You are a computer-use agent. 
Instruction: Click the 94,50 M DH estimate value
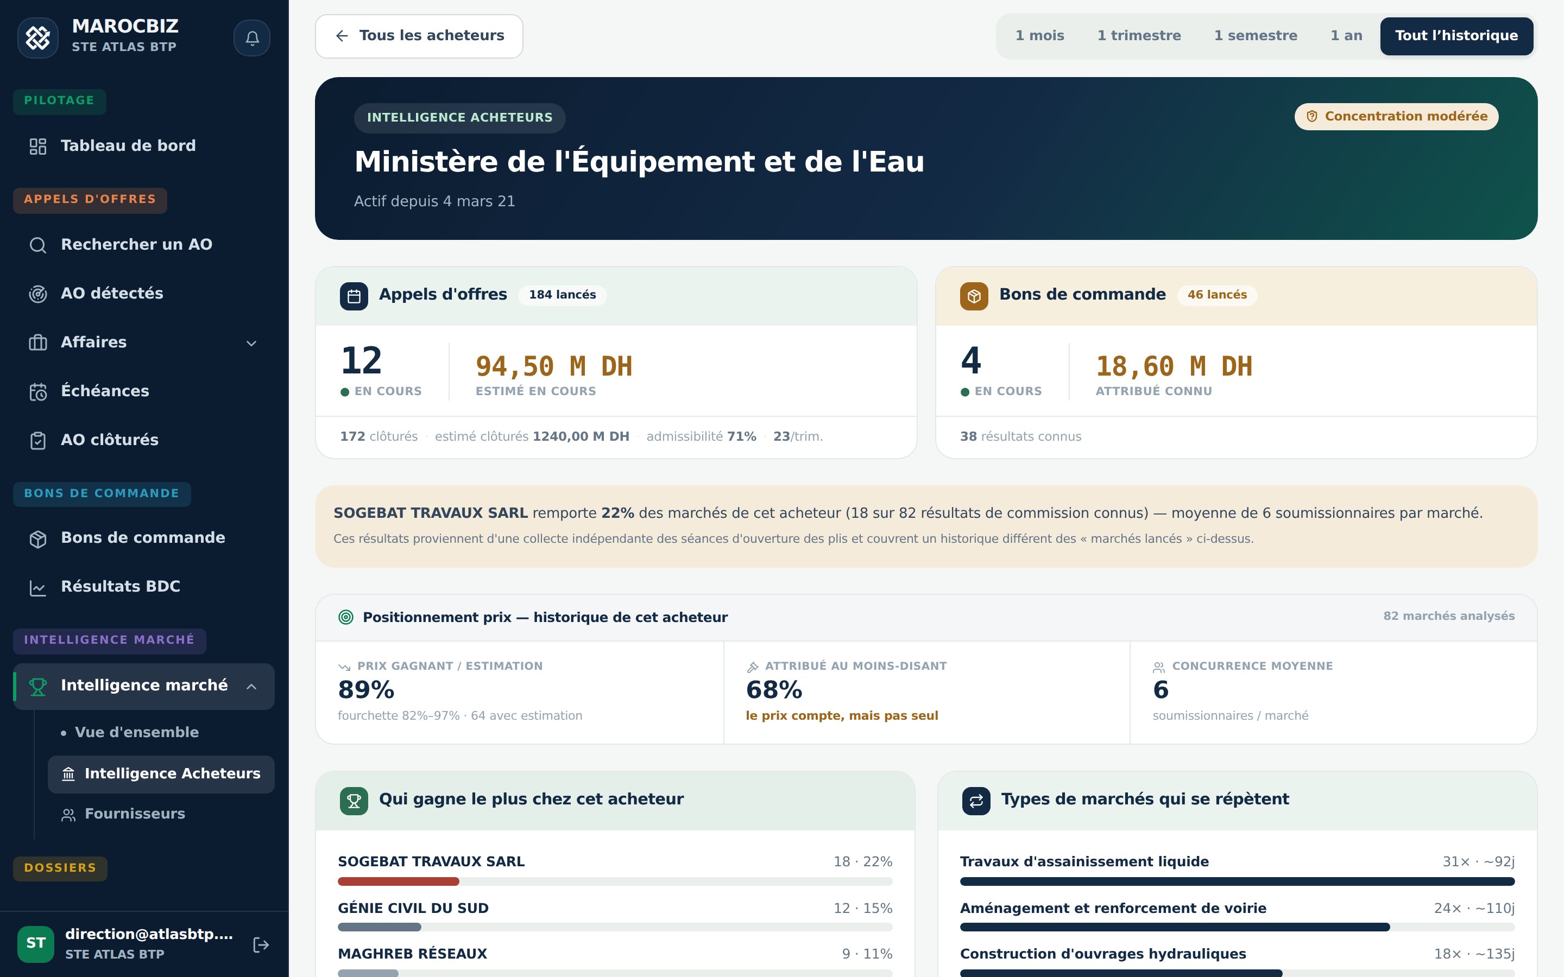[x=554, y=366]
